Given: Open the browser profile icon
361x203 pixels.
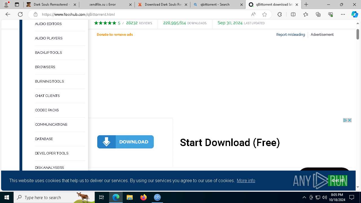Looking at the screenshot, I should pos(6,5).
